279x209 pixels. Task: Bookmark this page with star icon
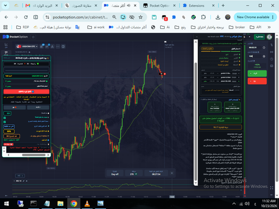[141, 17]
